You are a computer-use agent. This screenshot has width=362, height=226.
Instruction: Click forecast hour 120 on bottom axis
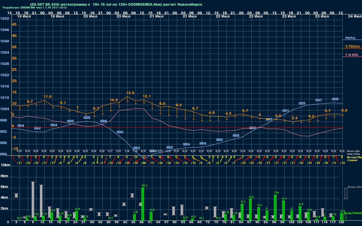[341, 222]
